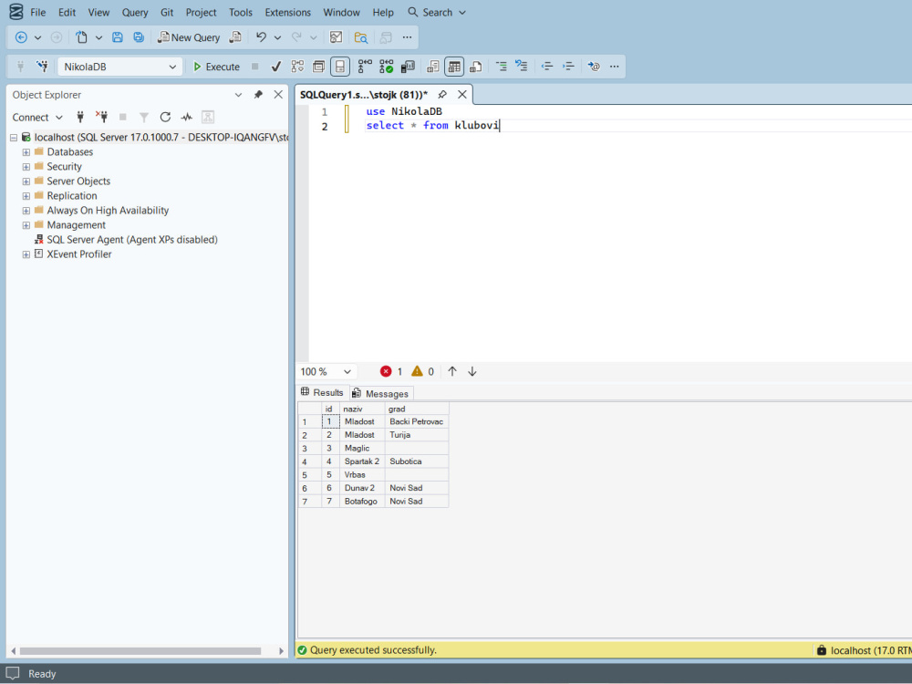Click the Undo arrow icon
The image size is (912, 684).
261,37
